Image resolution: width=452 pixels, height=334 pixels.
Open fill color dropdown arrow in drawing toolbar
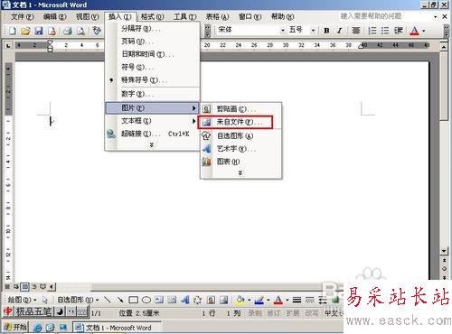coord(250,300)
